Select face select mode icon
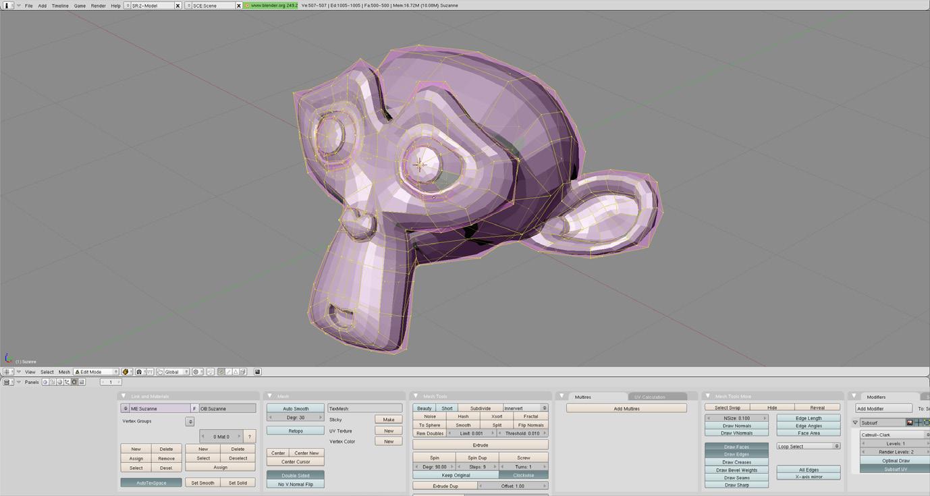The image size is (930, 496). 236,372
